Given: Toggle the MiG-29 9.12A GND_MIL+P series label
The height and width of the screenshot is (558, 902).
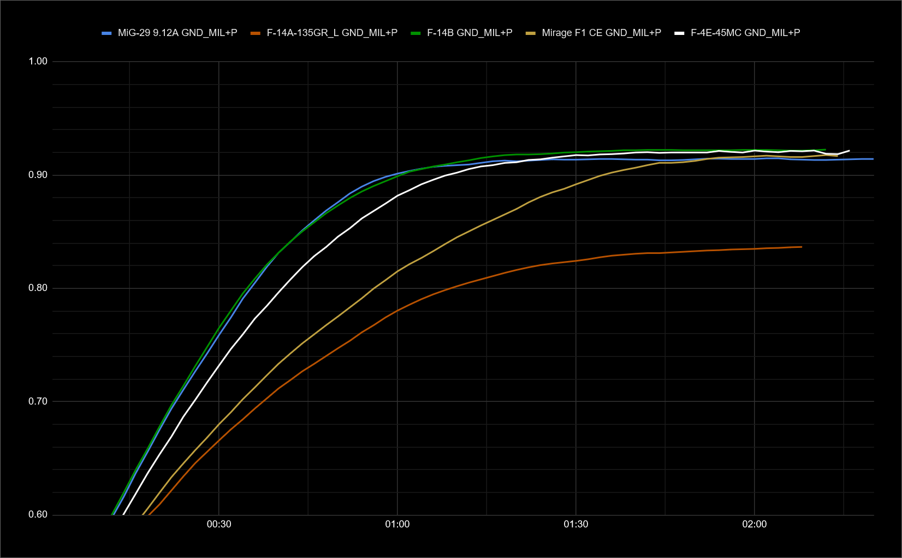Looking at the screenshot, I should pyautogui.click(x=177, y=33).
